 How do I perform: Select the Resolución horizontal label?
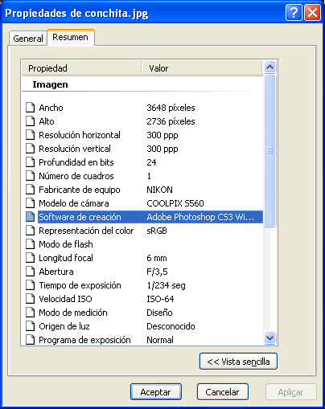pyautogui.click(x=80, y=135)
